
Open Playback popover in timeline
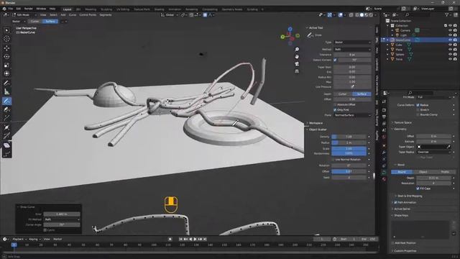tap(19, 240)
